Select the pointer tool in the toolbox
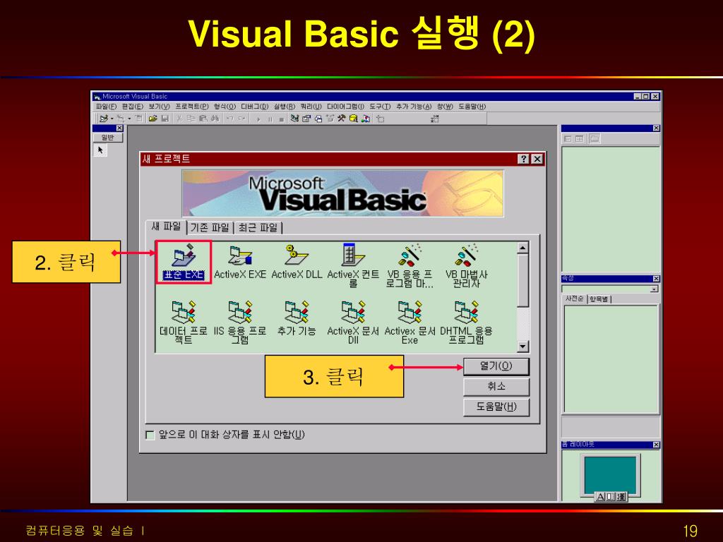This screenshot has width=723, height=542. pyautogui.click(x=100, y=150)
